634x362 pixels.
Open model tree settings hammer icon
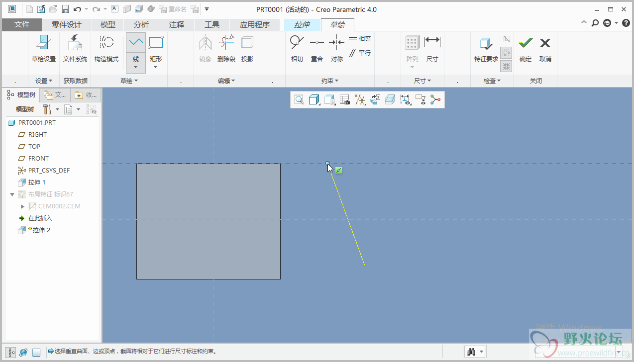click(x=47, y=109)
